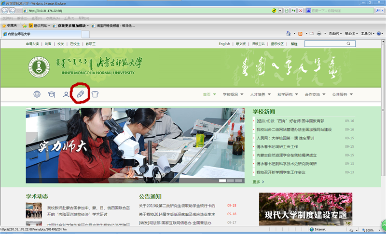Click the person silhouette icon
The image size is (386, 234).
pos(66,94)
